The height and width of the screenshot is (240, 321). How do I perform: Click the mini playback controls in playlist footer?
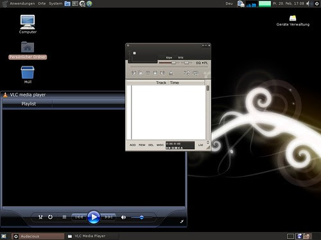tap(175, 148)
